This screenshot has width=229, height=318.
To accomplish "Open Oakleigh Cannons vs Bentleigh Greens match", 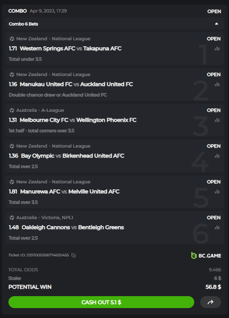I will click(x=73, y=228).
